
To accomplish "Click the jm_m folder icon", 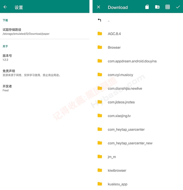I will coord(100,157).
